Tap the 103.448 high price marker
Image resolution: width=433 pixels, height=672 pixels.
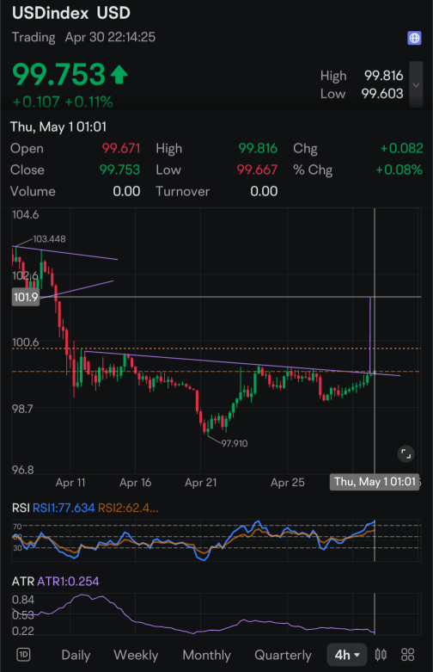49,239
